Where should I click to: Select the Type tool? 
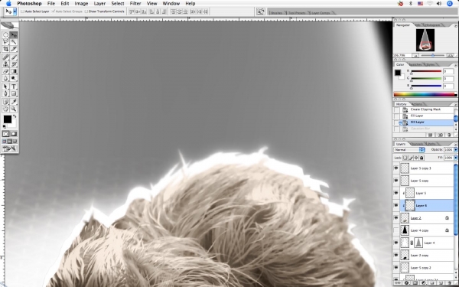[14, 86]
